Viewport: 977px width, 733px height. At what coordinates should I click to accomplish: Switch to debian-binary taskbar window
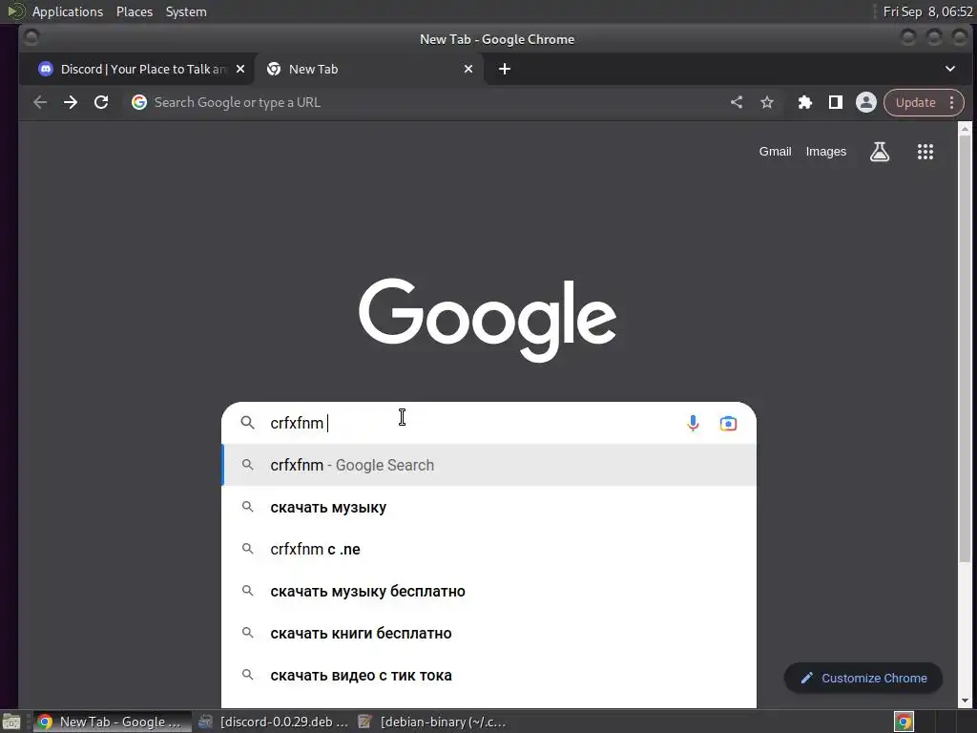coord(432,722)
